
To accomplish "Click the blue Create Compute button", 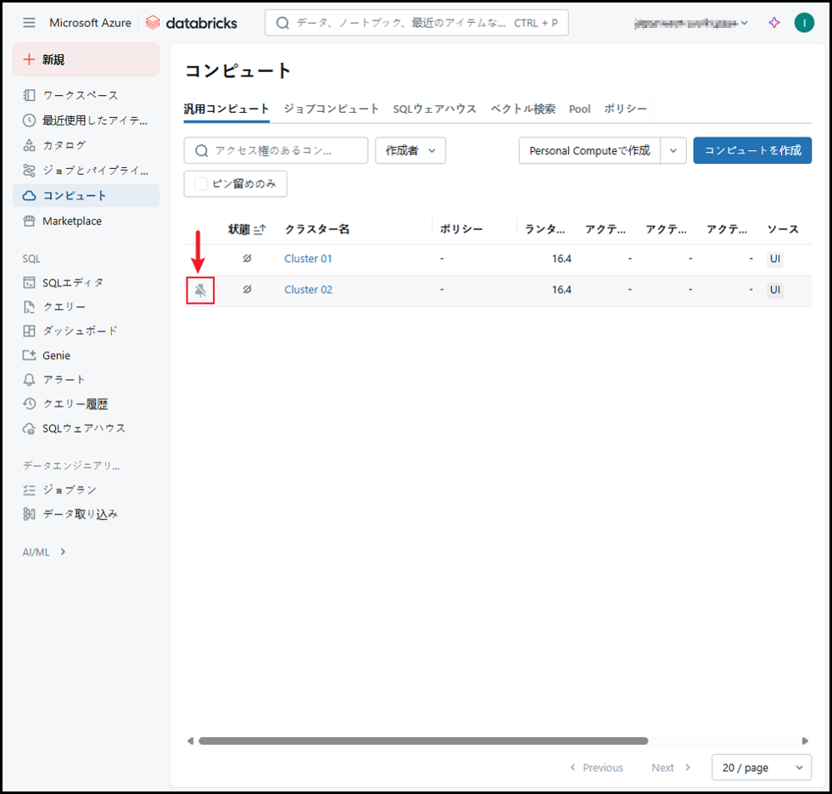I will point(751,150).
